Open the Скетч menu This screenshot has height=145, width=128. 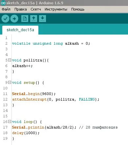[x=36, y=9]
